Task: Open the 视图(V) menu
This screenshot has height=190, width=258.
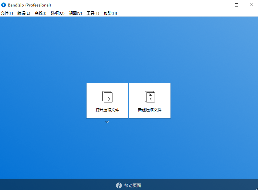Action: [x=76, y=13]
